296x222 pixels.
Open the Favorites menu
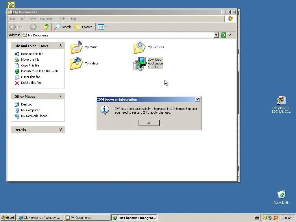(47, 19)
